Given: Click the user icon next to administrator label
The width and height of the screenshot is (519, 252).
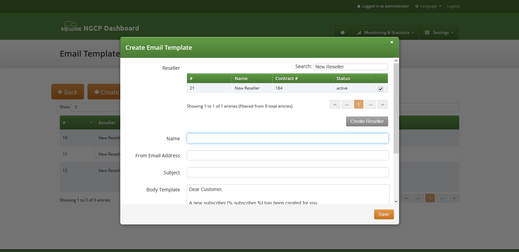Looking at the screenshot, I should point(358,6).
